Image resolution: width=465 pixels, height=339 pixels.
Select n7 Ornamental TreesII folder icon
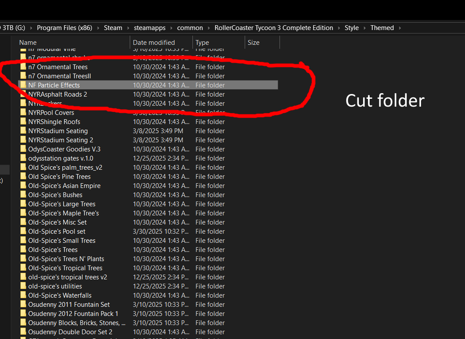click(x=23, y=76)
